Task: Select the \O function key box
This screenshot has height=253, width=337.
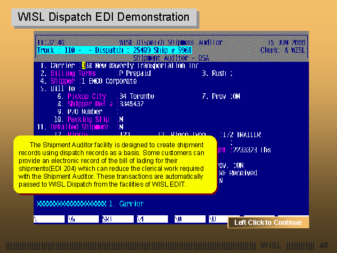Action: point(190,219)
